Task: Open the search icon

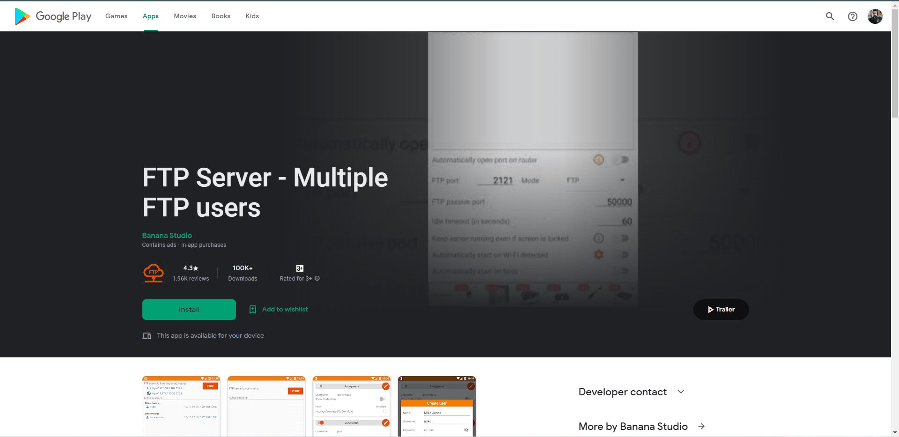Action: pyautogui.click(x=830, y=16)
